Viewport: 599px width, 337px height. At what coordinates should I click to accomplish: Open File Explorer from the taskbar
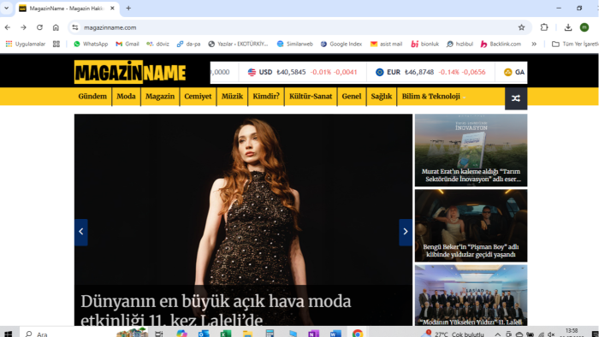coord(247,334)
